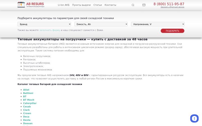Click list item 'Ричтраков'

(x=29, y=60)
